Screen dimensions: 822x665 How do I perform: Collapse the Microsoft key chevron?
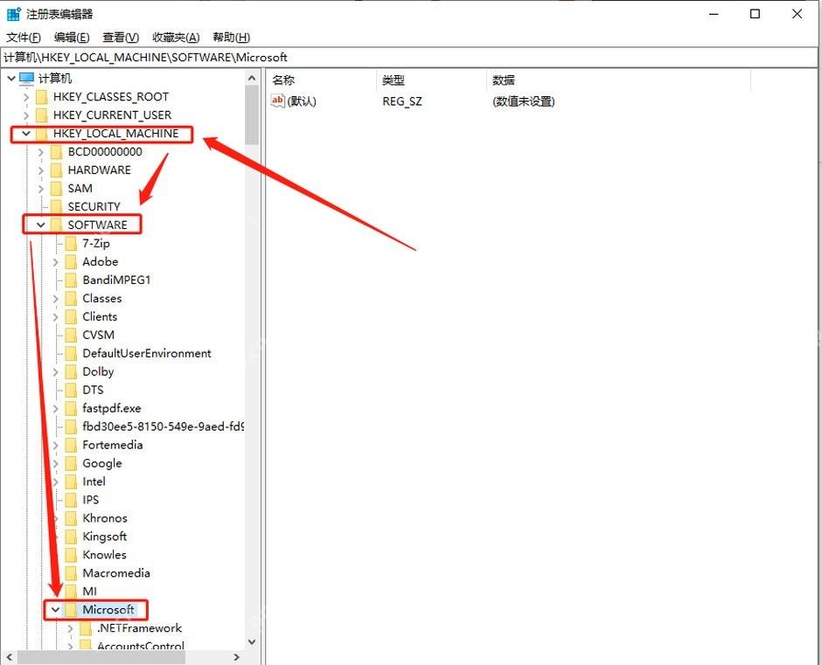(55, 609)
